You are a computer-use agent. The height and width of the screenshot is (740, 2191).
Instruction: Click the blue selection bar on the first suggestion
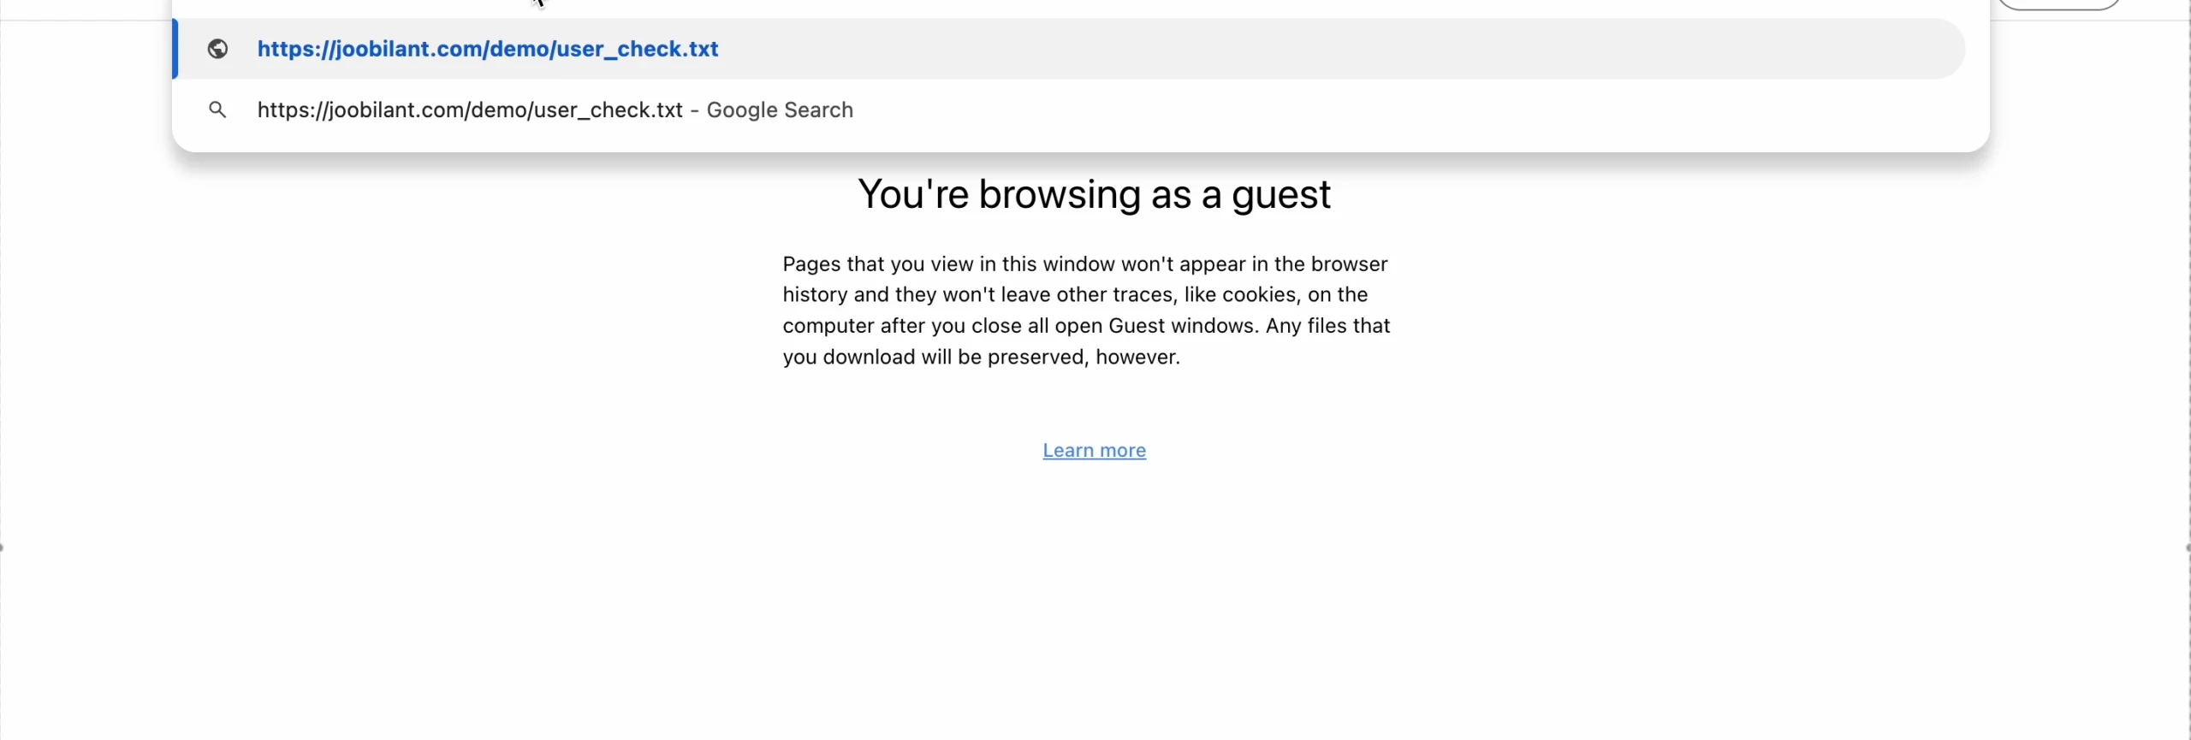tap(175, 49)
